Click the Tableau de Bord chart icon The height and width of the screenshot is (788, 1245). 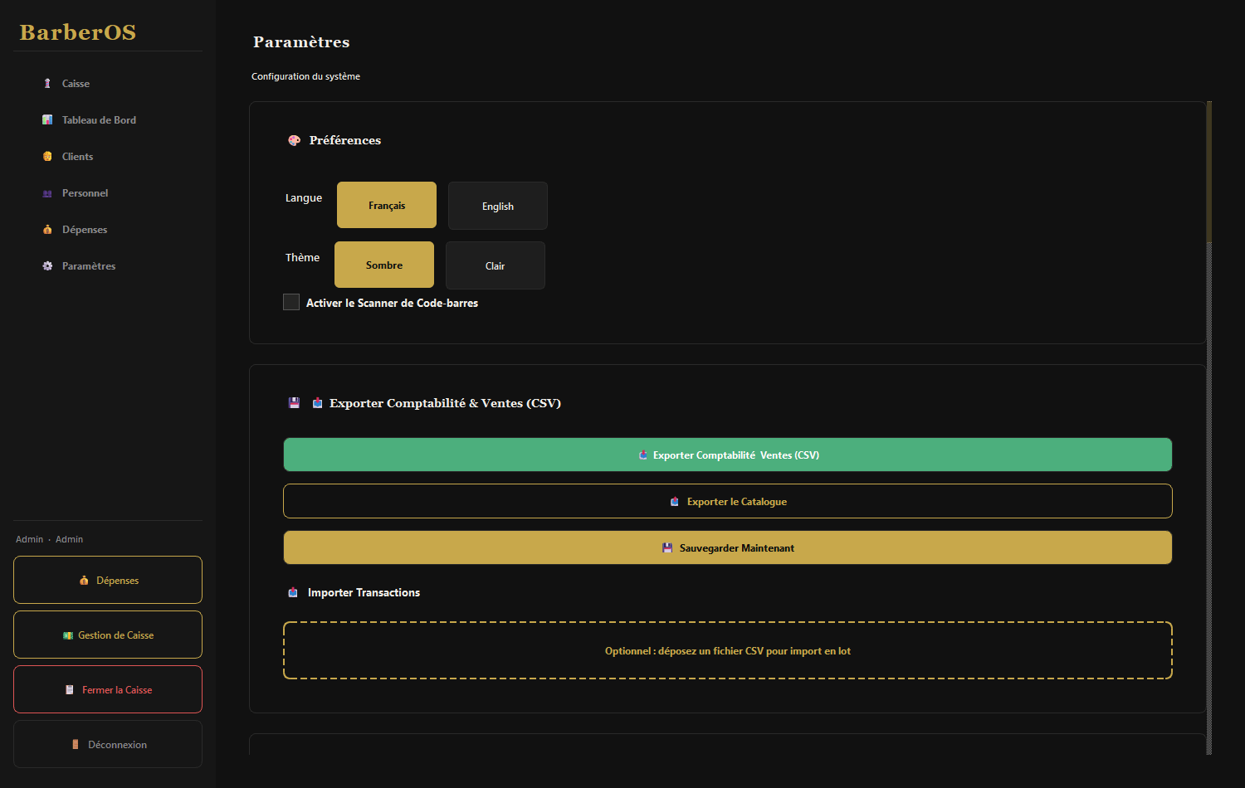click(x=47, y=120)
